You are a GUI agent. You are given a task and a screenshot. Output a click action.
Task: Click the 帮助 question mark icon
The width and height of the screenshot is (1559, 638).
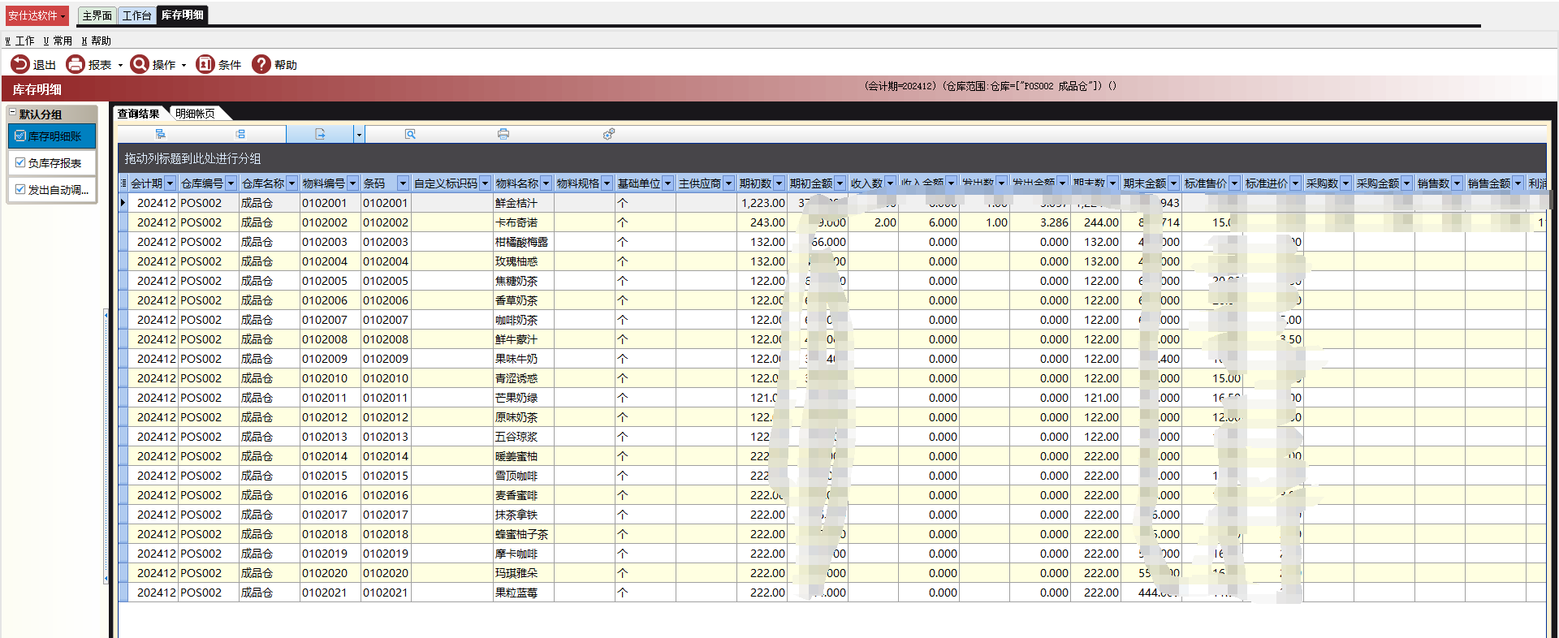click(261, 64)
